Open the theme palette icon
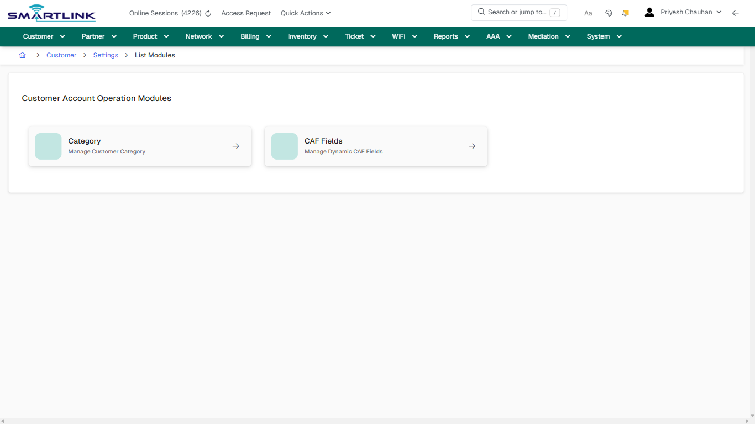Image resolution: width=755 pixels, height=424 pixels. 609,12
